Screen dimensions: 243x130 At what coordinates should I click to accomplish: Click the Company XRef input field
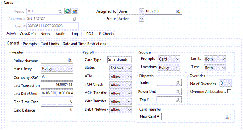click(57, 77)
